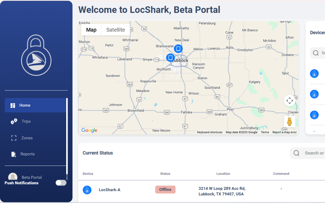Click the LocShark padlock logo
Viewport: 325px width, 203px height.
pos(36,55)
